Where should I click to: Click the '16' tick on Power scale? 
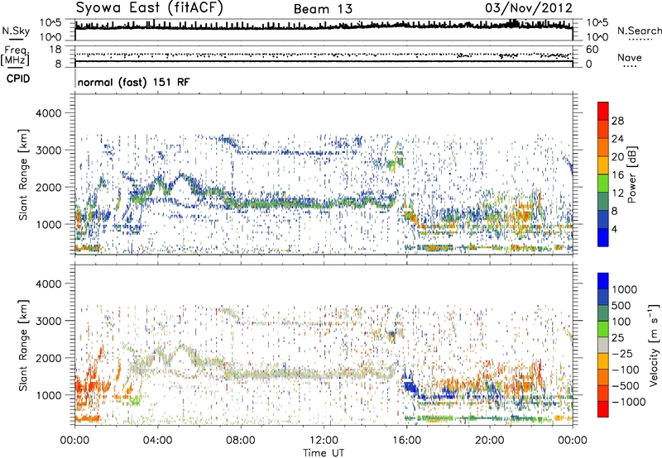(x=617, y=175)
